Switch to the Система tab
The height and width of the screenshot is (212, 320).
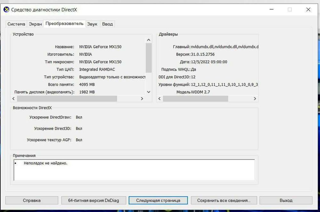(x=16, y=24)
